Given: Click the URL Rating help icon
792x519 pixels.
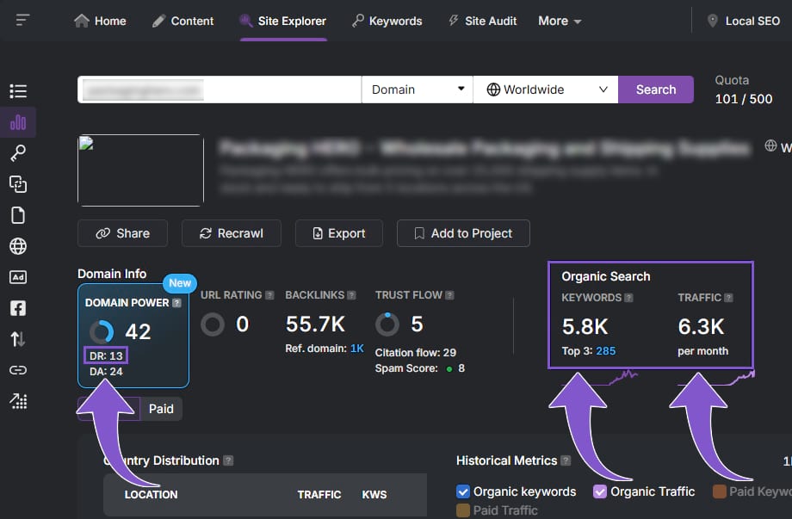Looking at the screenshot, I should pos(269,295).
